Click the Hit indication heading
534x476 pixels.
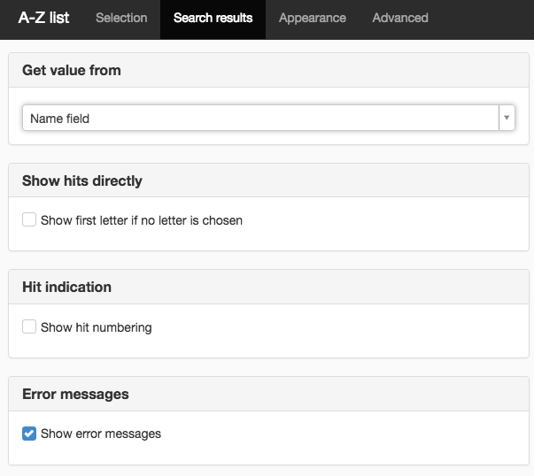66,288
